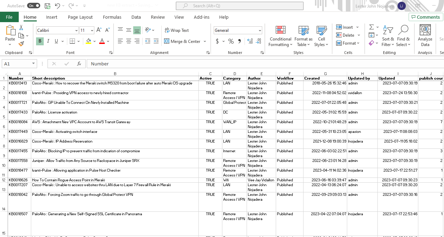Open the Comments button
The image size is (444, 237).
[426, 17]
